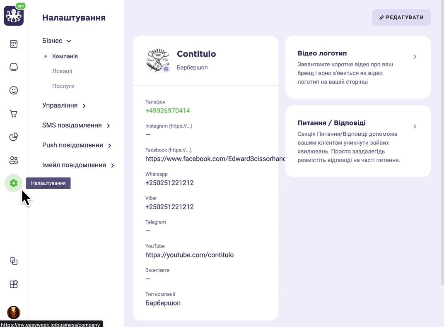The image size is (444, 327).
Task: Open the smiley face clients icon
Action: (14, 90)
